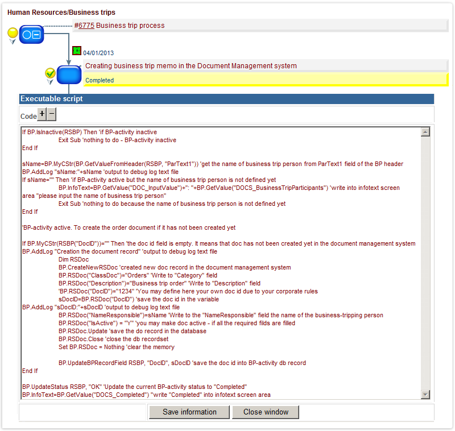The image size is (455, 431).
Task: Click the Close window button
Action: tap(266, 412)
